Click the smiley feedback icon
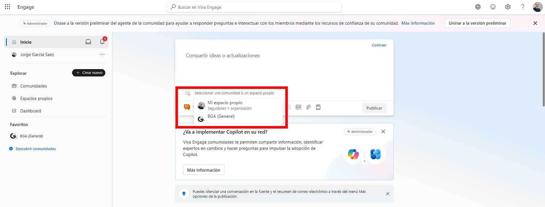 [493, 7]
